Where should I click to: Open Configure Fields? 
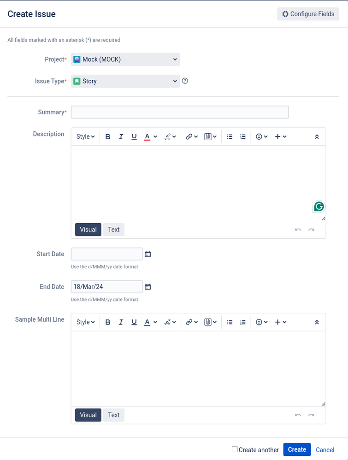coord(308,14)
